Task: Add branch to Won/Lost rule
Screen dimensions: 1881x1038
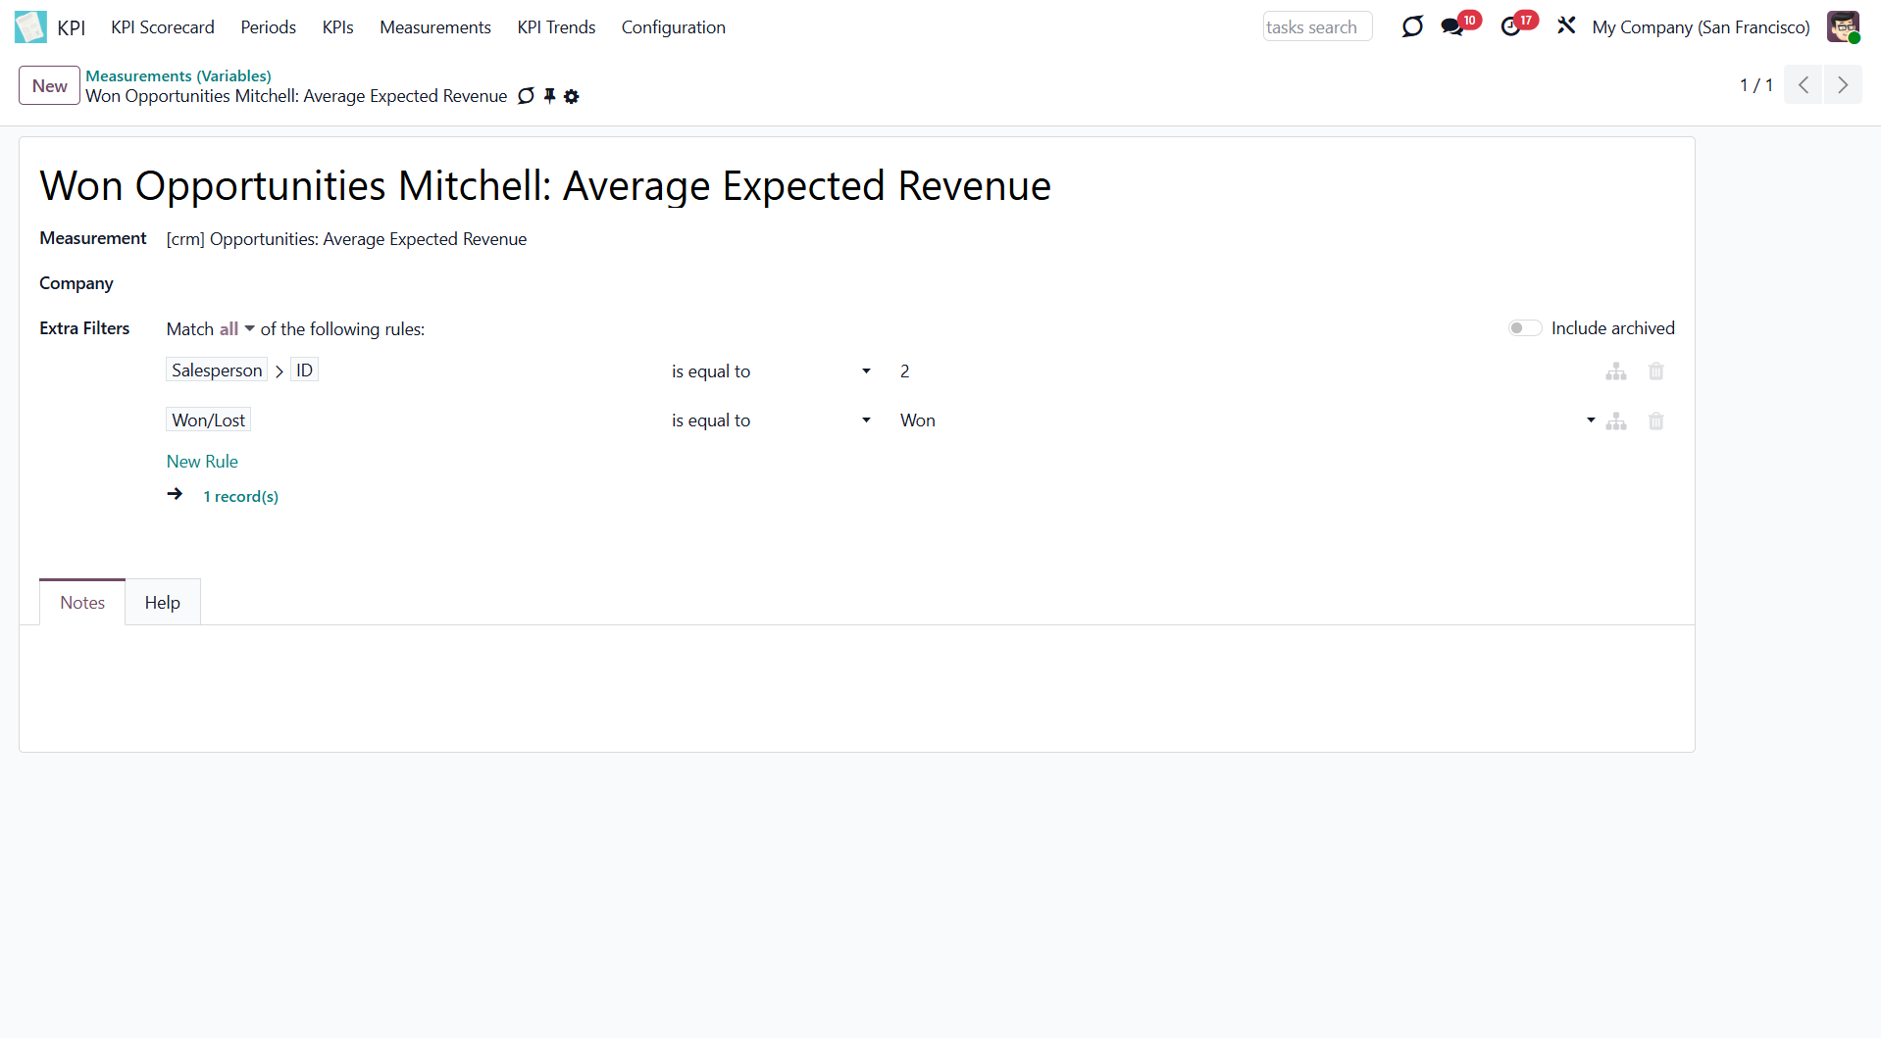Action: click(1616, 421)
